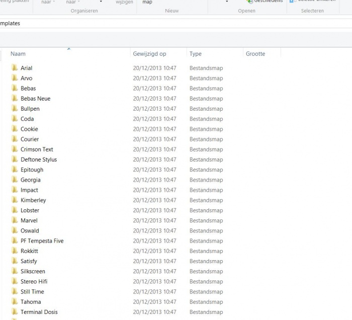
Task: Click the Kimberley folder icon
Action: click(15, 200)
